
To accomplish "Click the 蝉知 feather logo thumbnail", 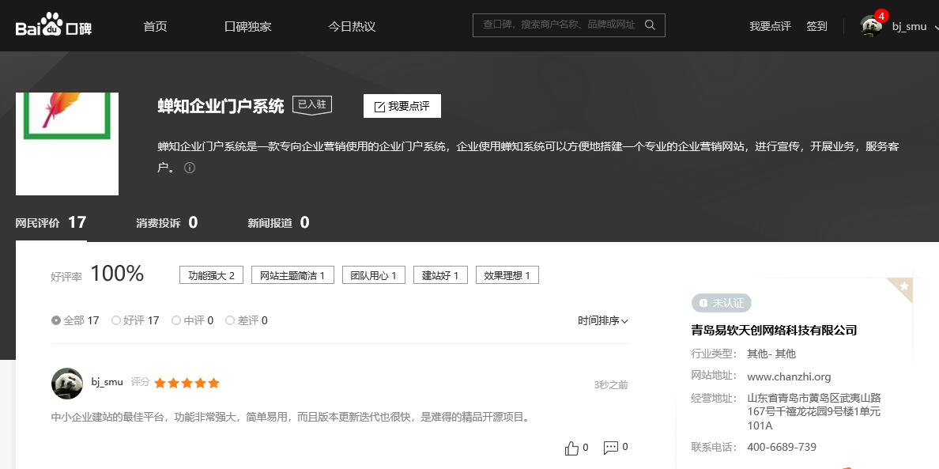I will coord(67,144).
